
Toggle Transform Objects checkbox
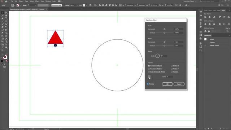tap(149, 66)
